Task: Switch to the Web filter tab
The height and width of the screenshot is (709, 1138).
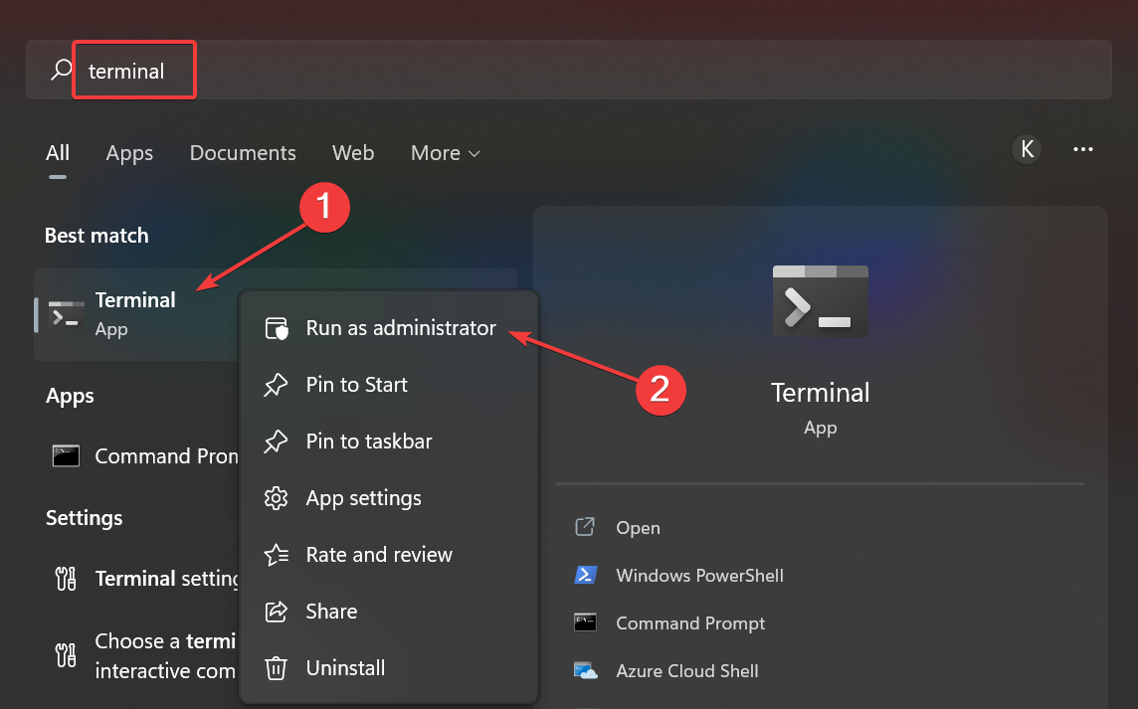Action: pos(353,153)
